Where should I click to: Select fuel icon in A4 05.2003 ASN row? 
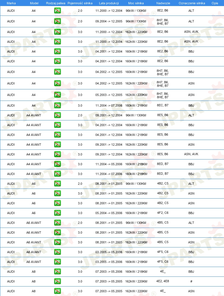[57, 95]
